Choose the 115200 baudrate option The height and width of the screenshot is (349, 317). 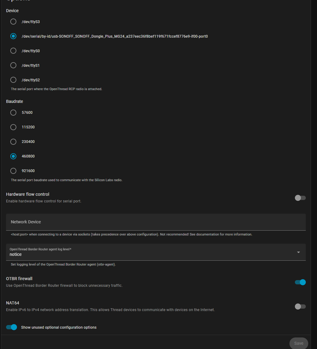coord(13,127)
